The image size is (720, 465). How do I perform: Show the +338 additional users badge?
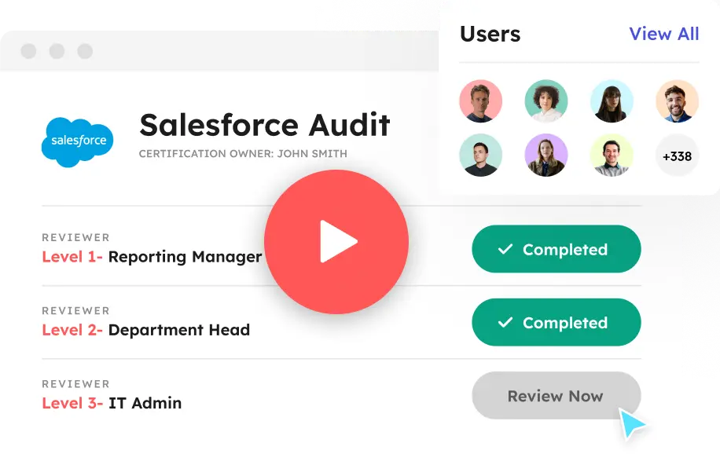677,156
